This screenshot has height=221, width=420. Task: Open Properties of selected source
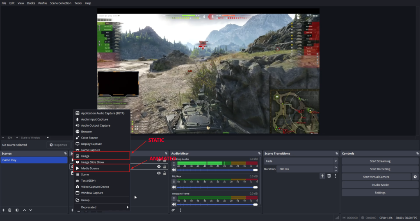pyautogui.click(x=58, y=145)
